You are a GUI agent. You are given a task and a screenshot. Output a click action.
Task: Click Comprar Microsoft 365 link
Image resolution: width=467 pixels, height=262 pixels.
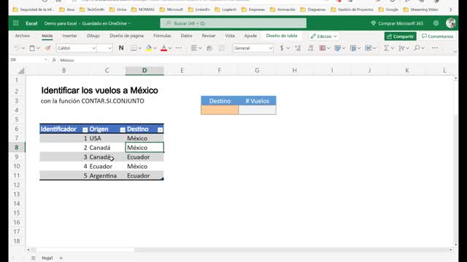pyautogui.click(x=397, y=23)
